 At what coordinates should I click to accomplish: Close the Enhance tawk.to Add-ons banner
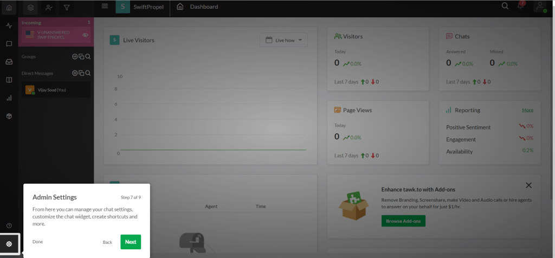528,185
